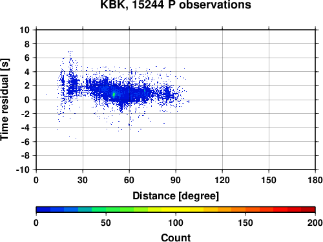Image resolution: width=323 pixels, height=242 pixels.
Task: Click the orange segment near 150 count
Action: [245, 210]
